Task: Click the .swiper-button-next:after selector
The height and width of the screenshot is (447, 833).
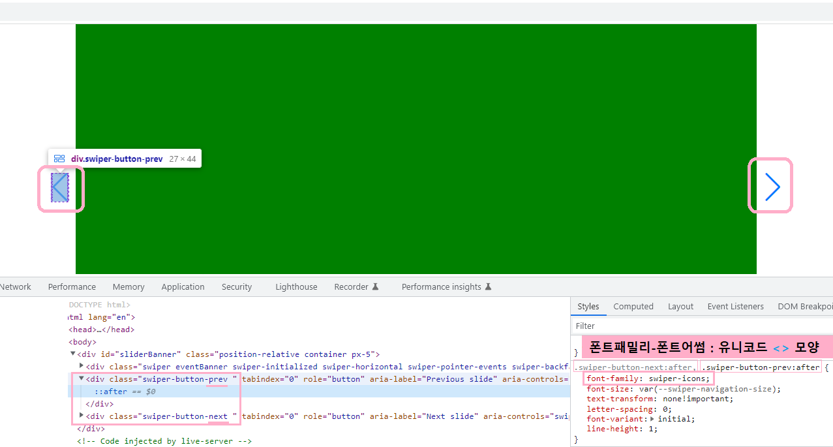Action: [635, 367]
